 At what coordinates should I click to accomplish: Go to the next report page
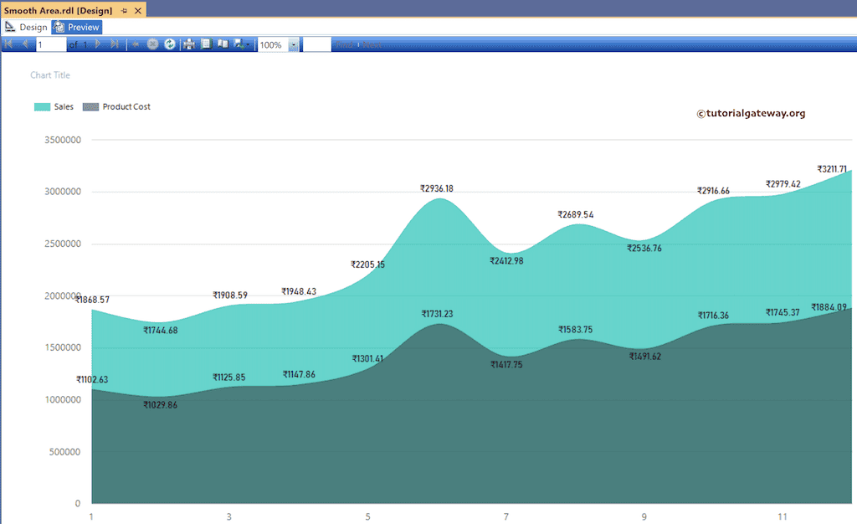(x=97, y=44)
